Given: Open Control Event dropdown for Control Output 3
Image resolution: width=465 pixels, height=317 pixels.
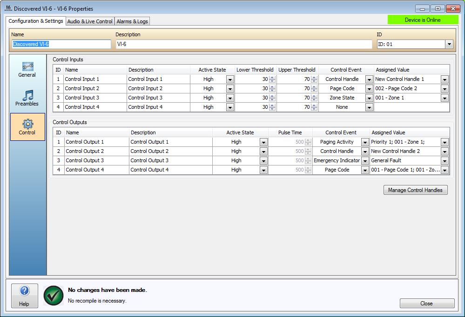Looking at the screenshot, I should [365, 161].
